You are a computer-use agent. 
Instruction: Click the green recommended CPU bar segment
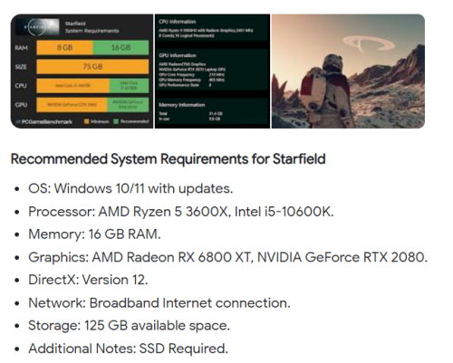click(129, 86)
